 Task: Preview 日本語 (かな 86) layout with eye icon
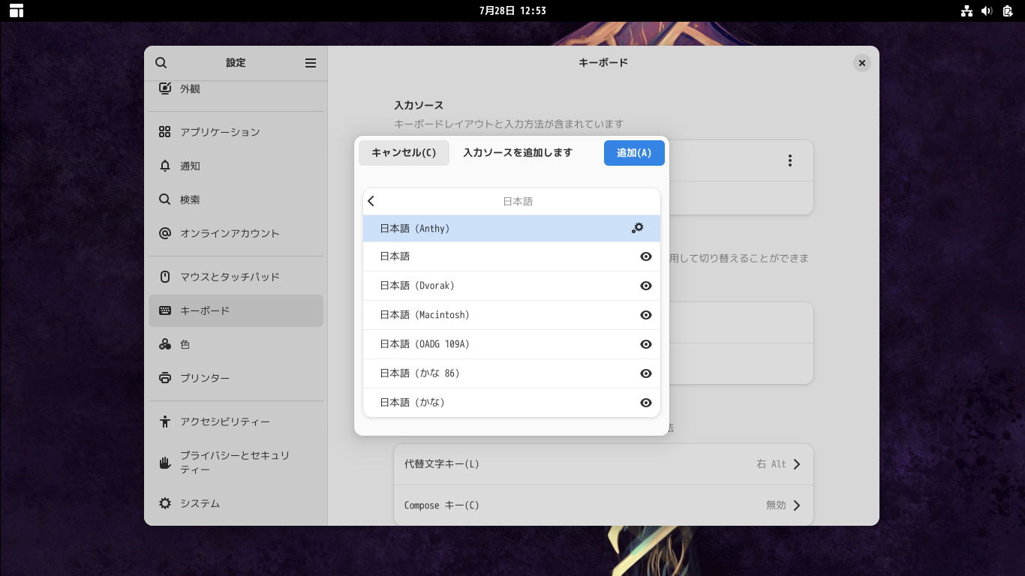point(646,373)
